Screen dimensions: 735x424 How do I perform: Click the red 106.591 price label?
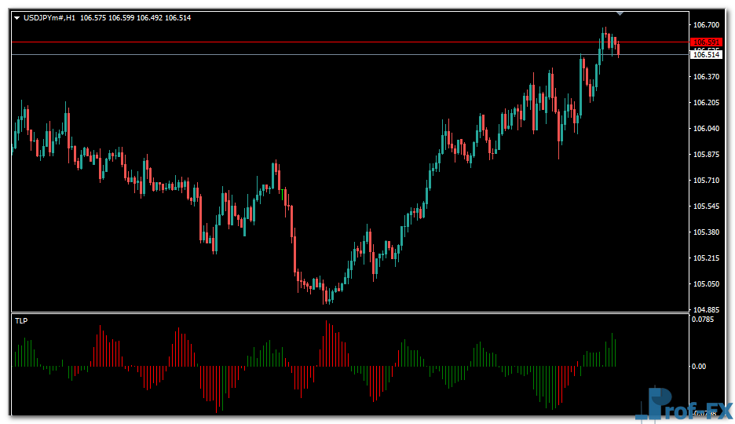705,42
